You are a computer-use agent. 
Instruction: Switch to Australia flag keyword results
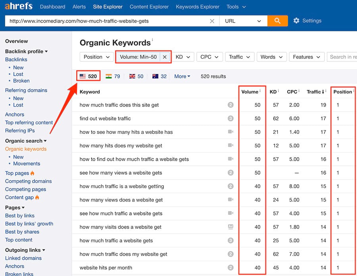pyautogui.click(x=159, y=76)
